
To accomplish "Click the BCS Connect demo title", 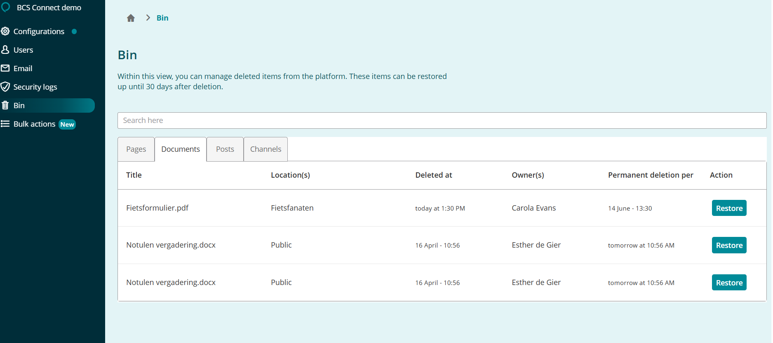I will click(x=49, y=7).
